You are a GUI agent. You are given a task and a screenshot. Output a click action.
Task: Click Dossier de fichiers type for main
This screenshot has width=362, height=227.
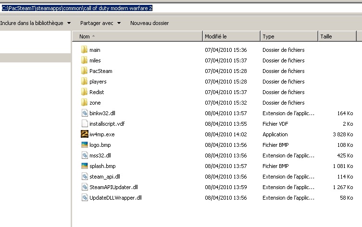(x=284, y=50)
